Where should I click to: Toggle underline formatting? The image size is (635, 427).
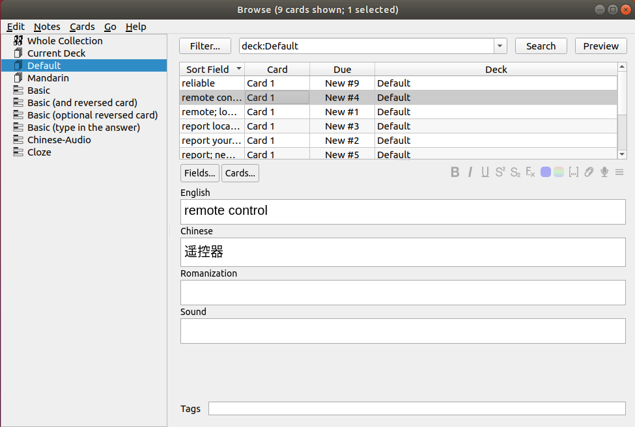(x=485, y=172)
